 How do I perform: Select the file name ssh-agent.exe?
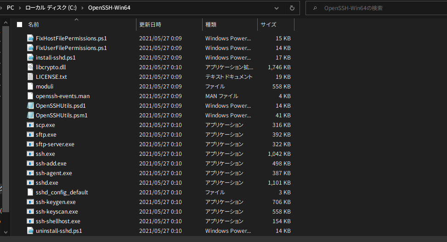pos(54,173)
